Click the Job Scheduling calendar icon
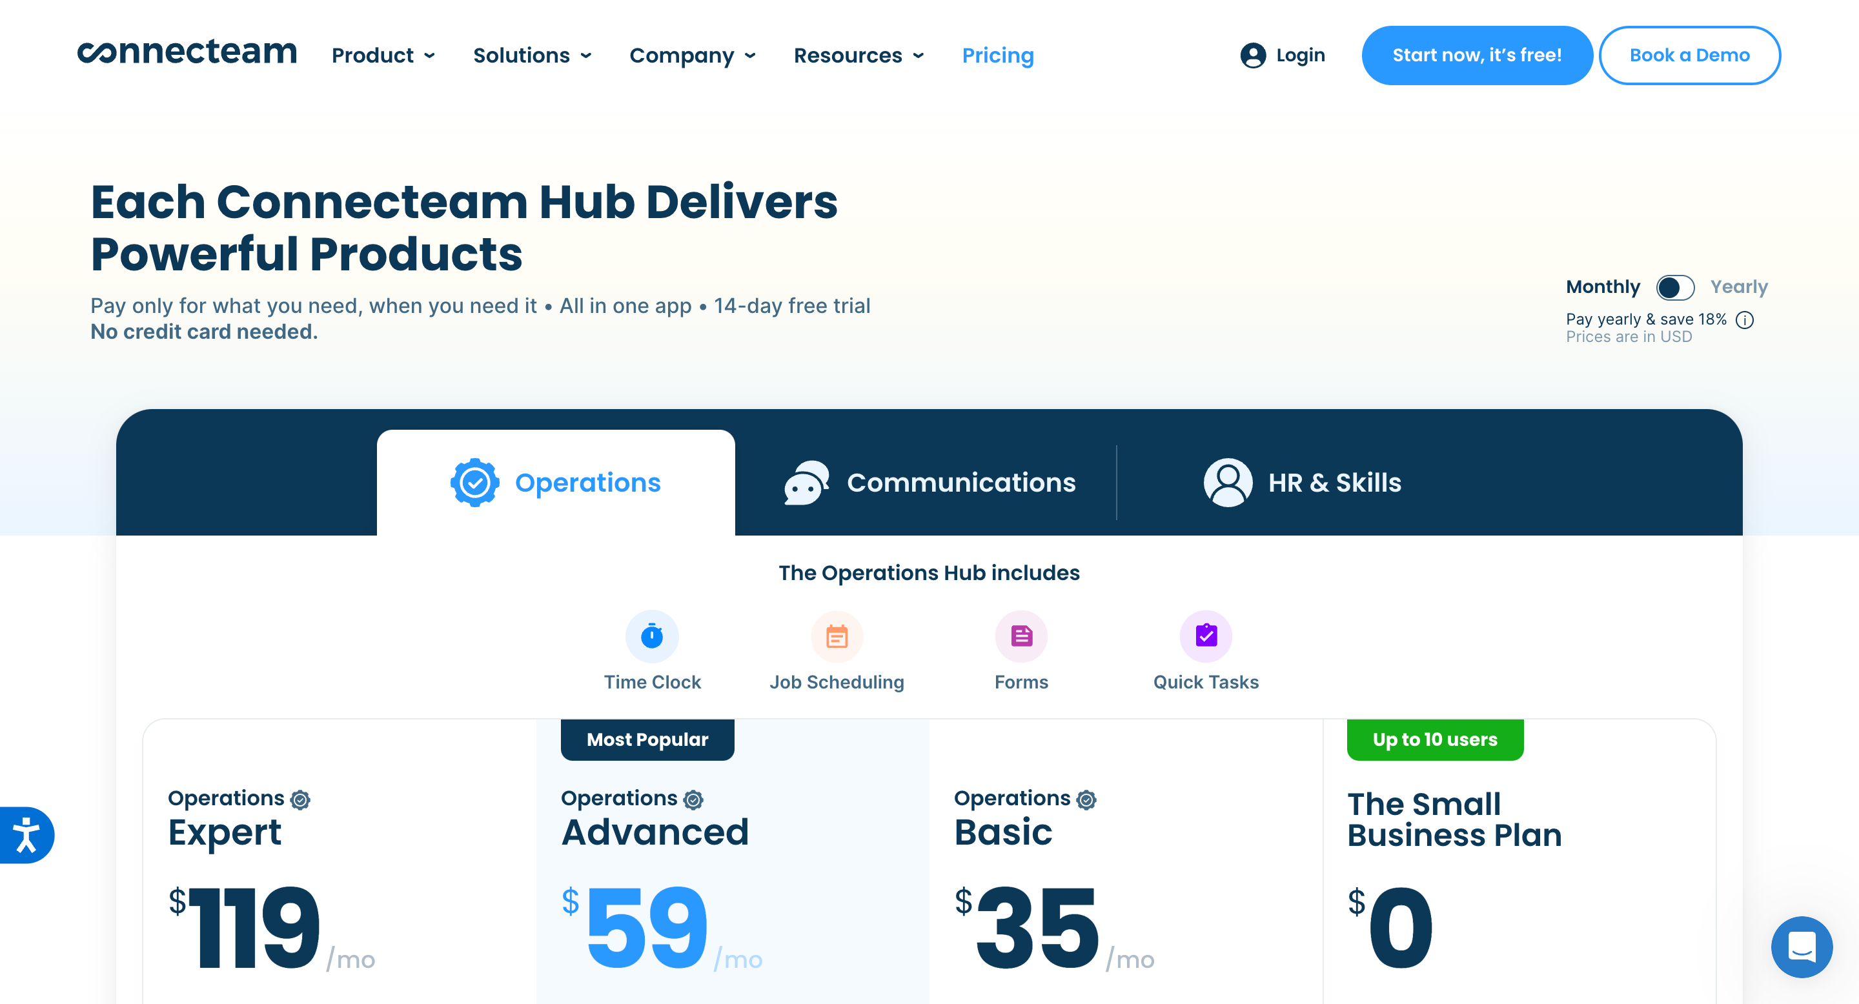This screenshot has width=1859, height=1004. [837, 636]
